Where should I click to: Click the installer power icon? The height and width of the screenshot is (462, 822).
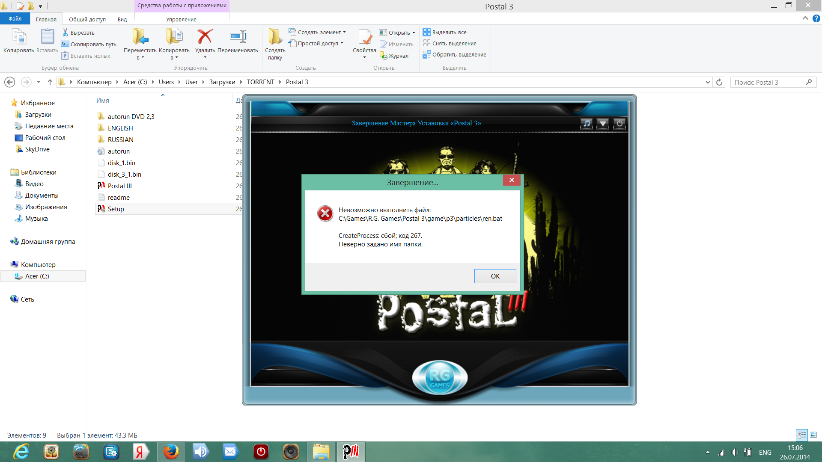619,124
